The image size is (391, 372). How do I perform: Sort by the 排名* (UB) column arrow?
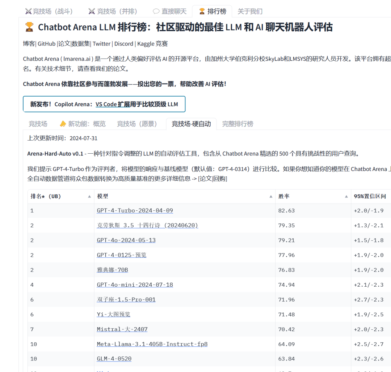click(x=89, y=196)
